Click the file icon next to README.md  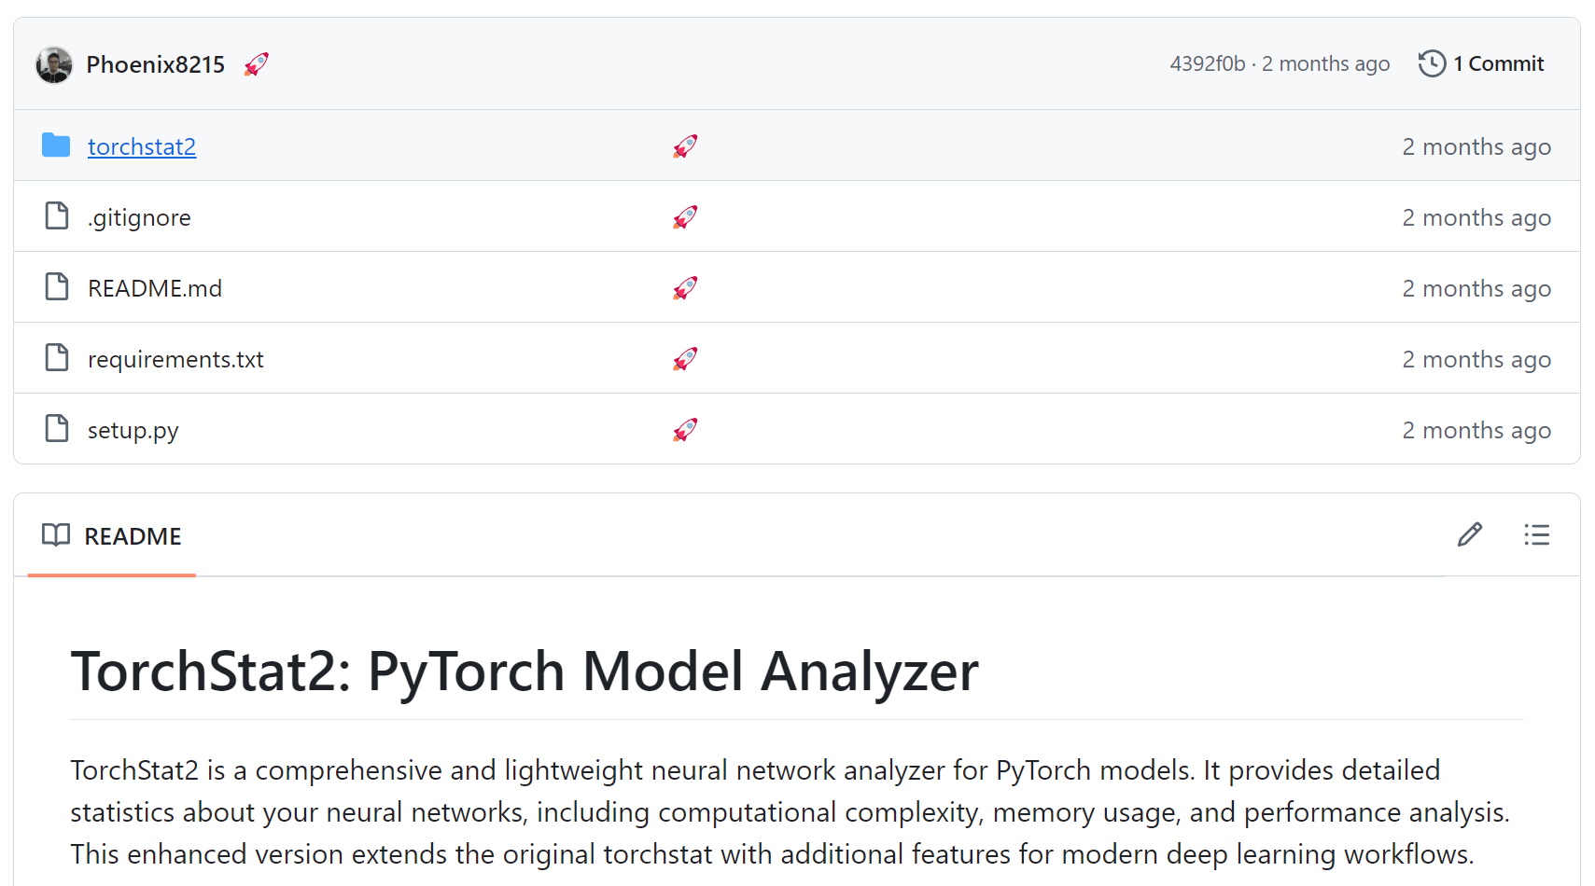[57, 287]
